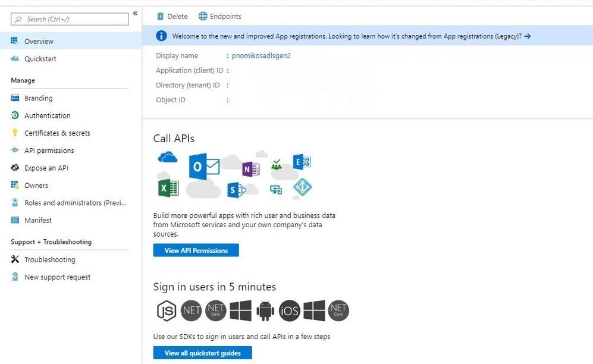The height and width of the screenshot is (364, 593).
Task: Click inside the sidebar search field
Action: coord(68,19)
